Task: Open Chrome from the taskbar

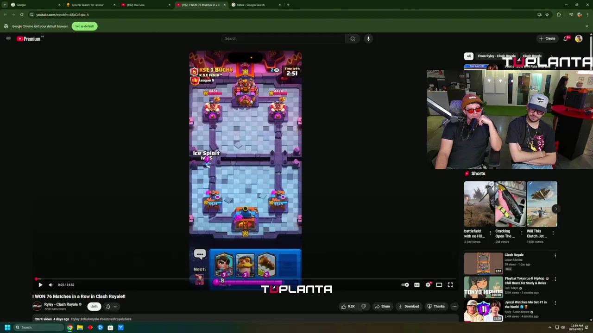Action: coord(69,327)
